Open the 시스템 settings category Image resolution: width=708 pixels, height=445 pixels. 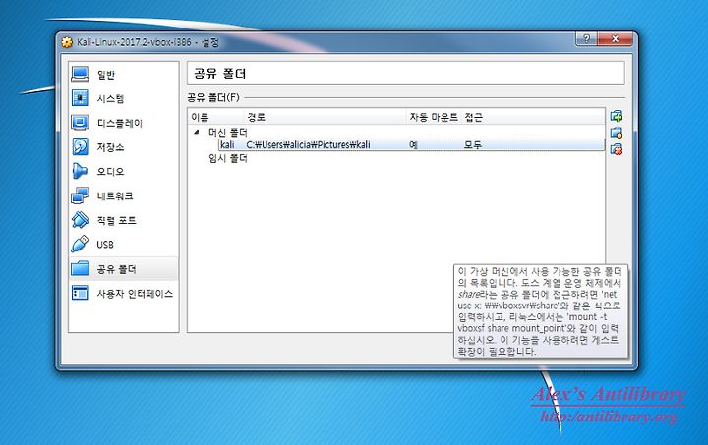(x=123, y=99)
